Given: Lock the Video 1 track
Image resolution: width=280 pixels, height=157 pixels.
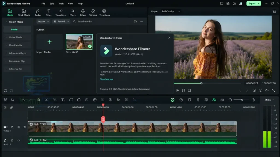Looking at the screenshot, I should point(12,127).
